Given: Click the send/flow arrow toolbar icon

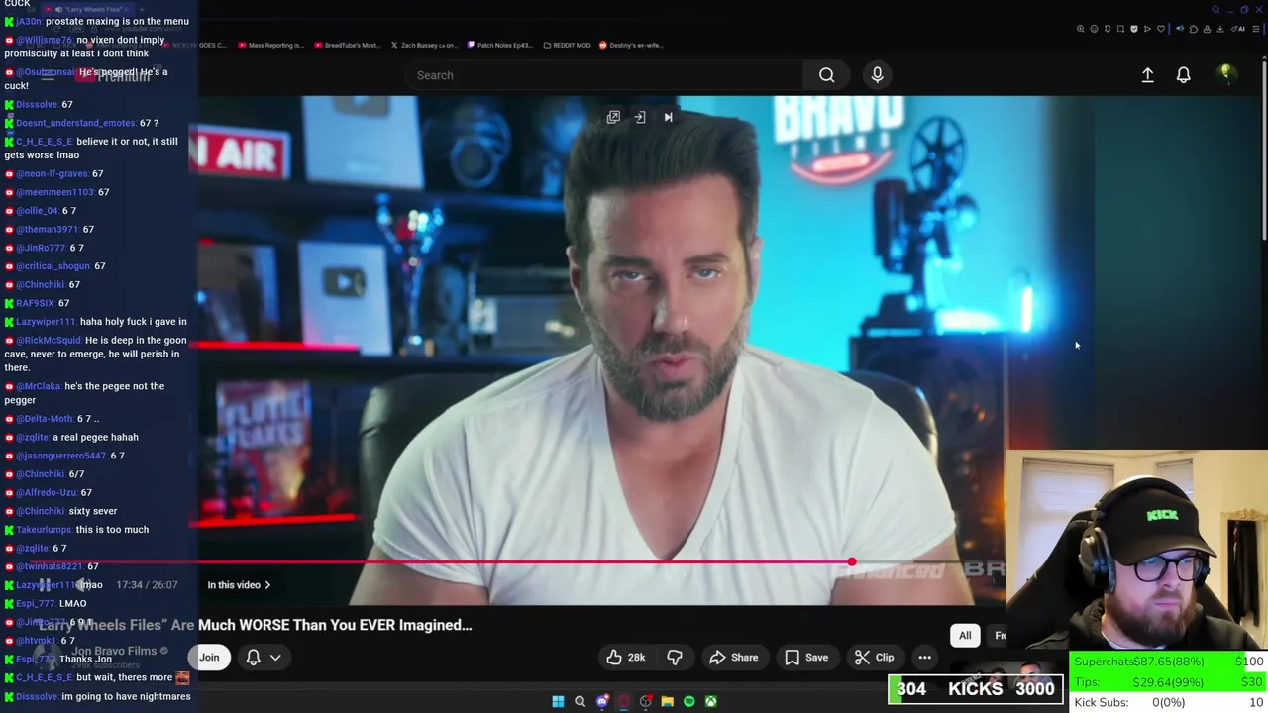Looking at the screenshot, I should click(x=1147, y=29).
